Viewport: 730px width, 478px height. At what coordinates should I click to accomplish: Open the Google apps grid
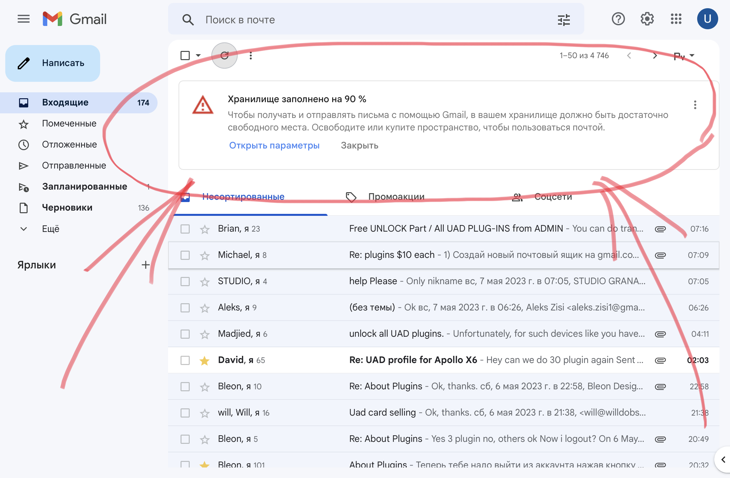point(676,19)
